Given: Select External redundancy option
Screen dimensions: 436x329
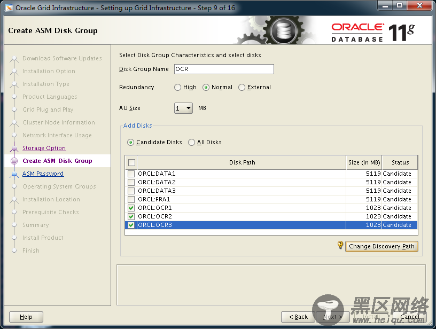Looking at the screenshot, I should click(242, 87).
